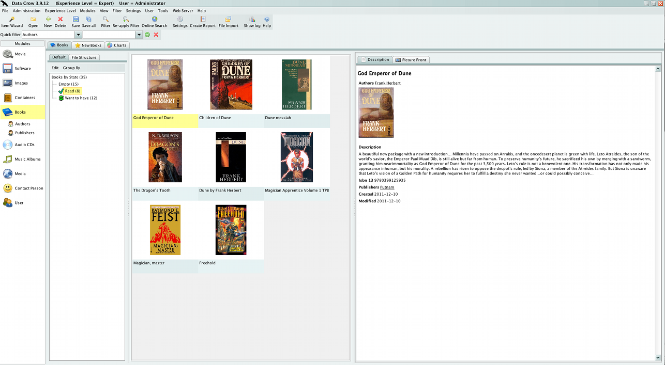665x365 pixels.
Task: Open Settings from the toolbar
Action: (x=180, y=22)
